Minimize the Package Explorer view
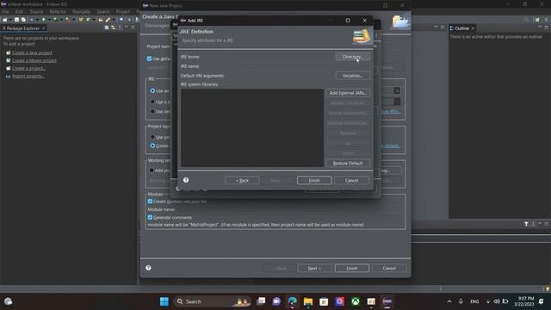The width and height of the screenshot is (551, 310). point(127,27)
